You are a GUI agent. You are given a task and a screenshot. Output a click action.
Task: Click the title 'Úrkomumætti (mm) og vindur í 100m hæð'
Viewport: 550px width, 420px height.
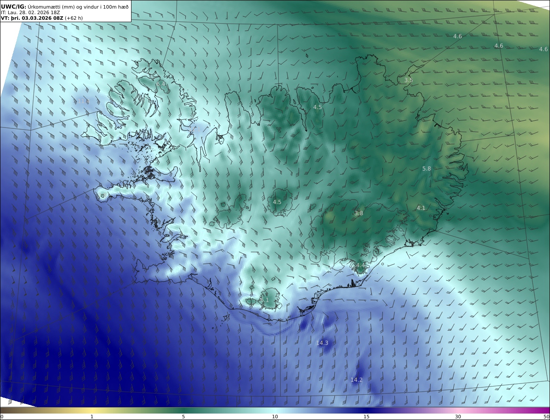point(78,7)
